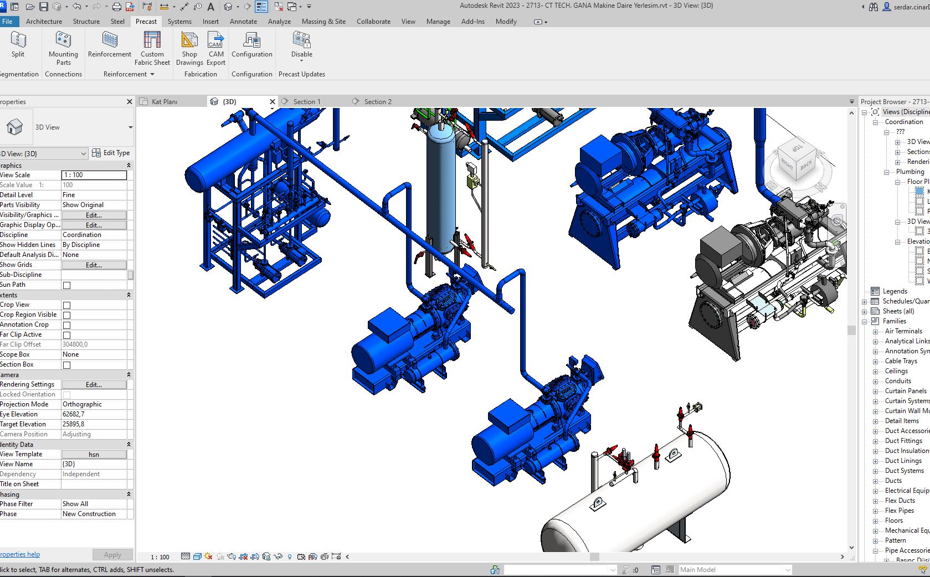The image size is (930, 577).
Task: Open the Properties help link
Action: point(20,554)
